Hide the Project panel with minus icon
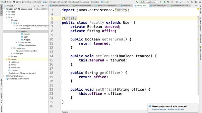 point(46,6)
